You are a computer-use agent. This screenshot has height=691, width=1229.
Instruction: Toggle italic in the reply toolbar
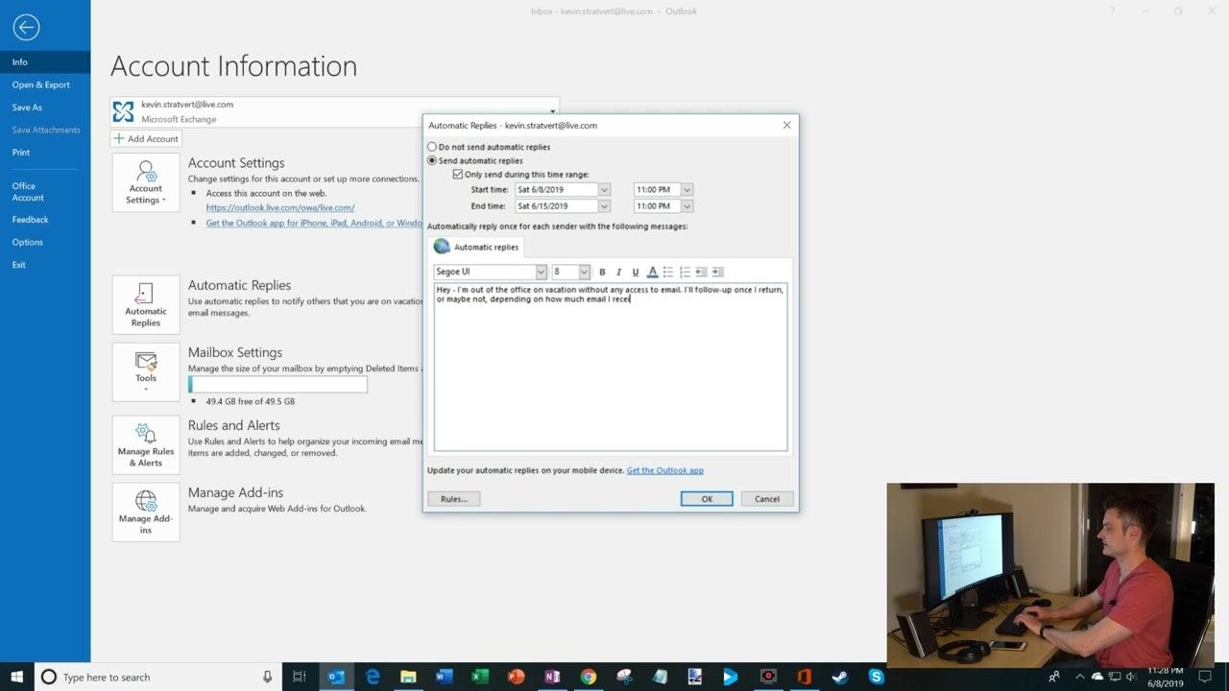(x=618, y=273)
